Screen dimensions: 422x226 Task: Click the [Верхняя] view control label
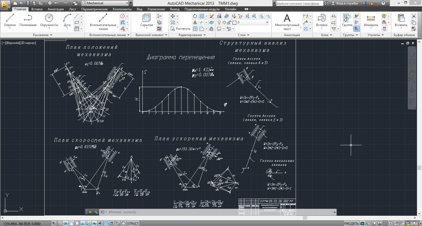point(12,43)
